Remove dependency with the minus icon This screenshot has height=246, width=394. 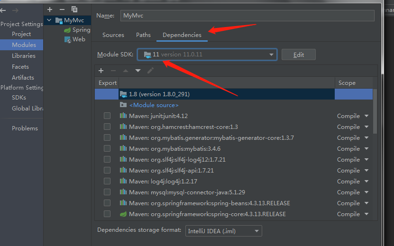pyautogui.click(x=113, y=71)
